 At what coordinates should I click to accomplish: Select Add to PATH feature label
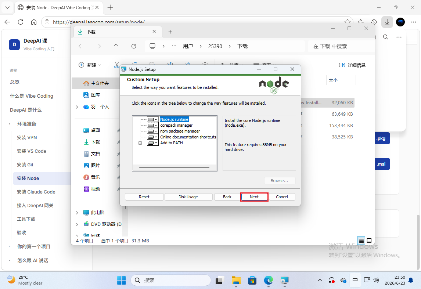(172, 143)
